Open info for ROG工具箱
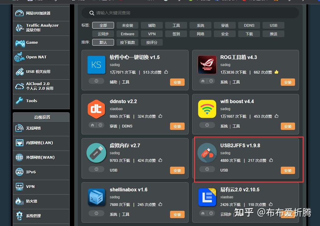Image resolution: width=320 pixels, height=226 pixels. pyautogui.click(x=211, y=81)
